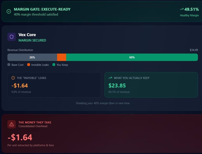Click the 69% green bar segment
This screenshot has height=154, width=202.
pyautogui.click(x=132, y=57)
